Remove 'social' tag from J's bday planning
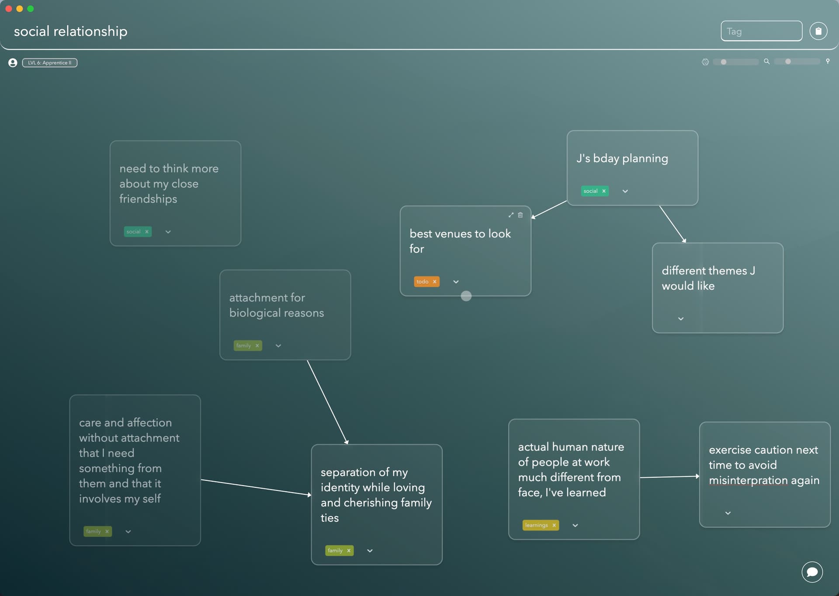Image resolution: width=839 pixels, height=596 pixels. point(604,191)
